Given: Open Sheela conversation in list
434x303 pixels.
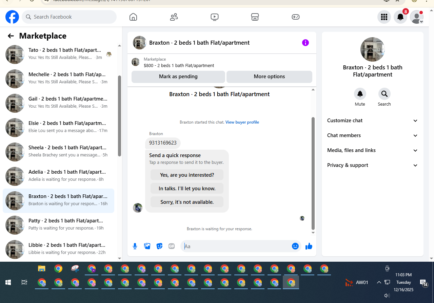Looking at the screenshot, I should [59, 152].
